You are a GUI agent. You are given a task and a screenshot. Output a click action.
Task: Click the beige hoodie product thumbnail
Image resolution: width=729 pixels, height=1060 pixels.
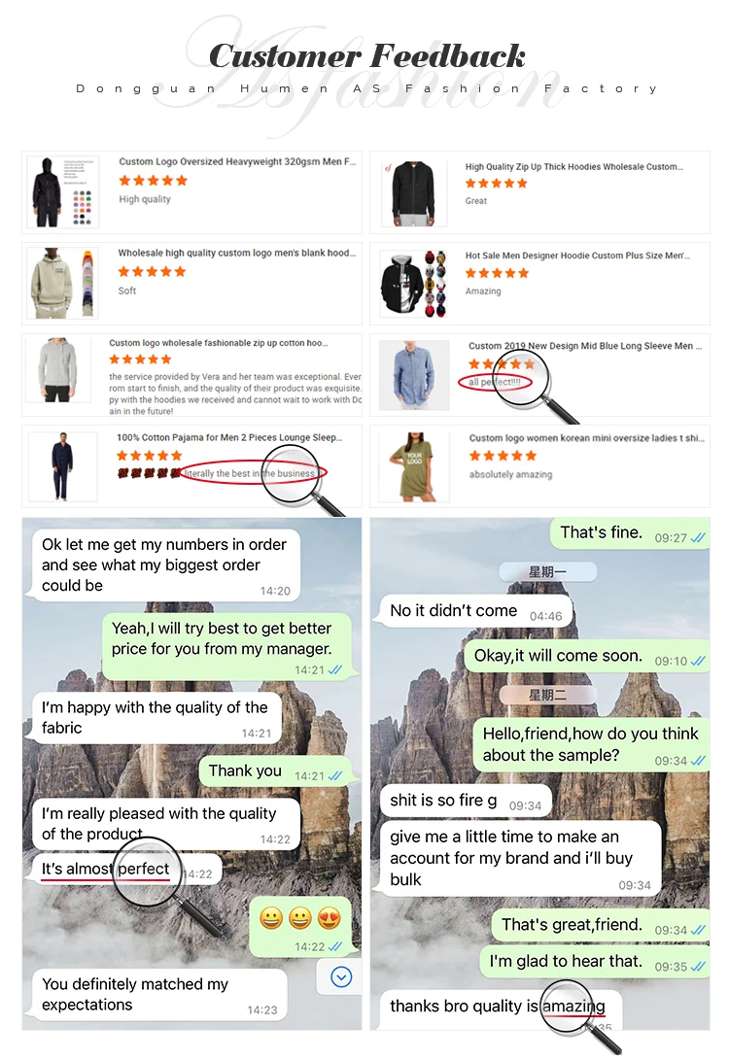(x=62, y=284)
